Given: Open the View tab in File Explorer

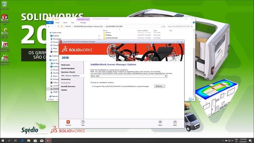Looking at the screenshot, I should point(73,23).
